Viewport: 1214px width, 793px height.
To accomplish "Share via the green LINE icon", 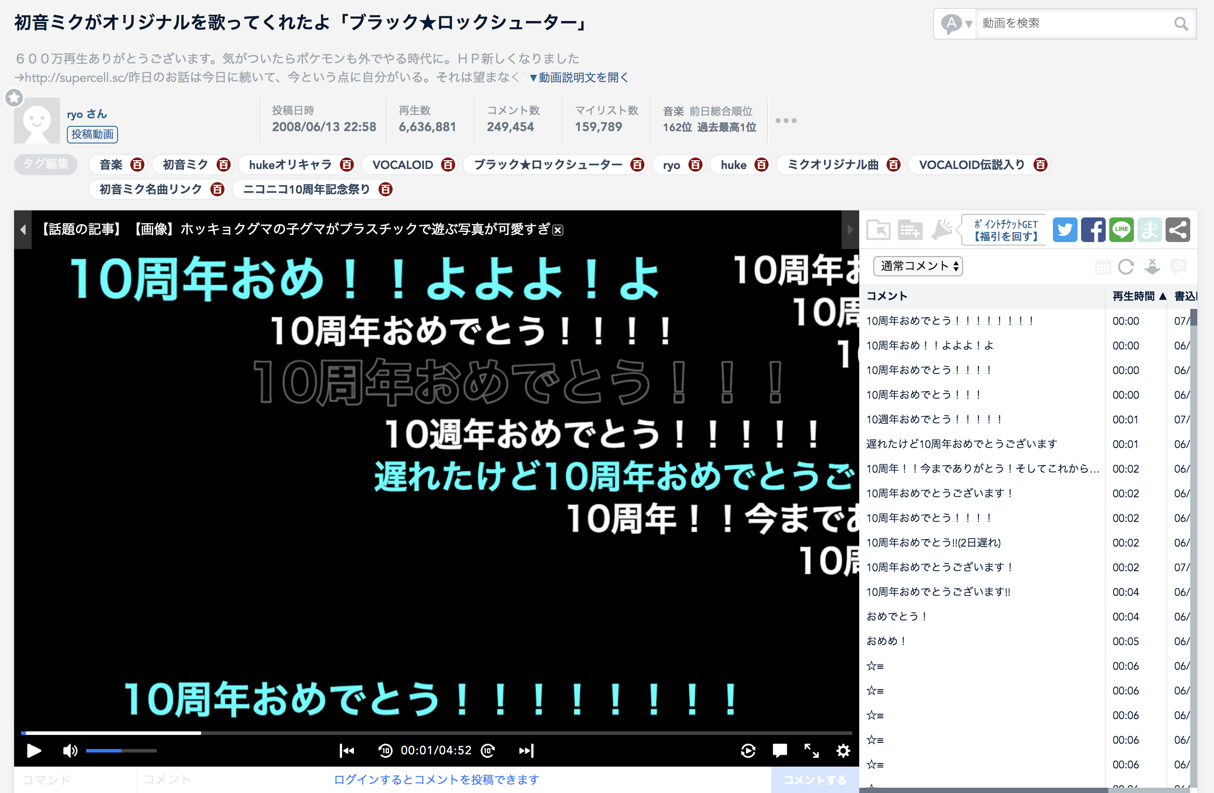I will coord(1121,230).
